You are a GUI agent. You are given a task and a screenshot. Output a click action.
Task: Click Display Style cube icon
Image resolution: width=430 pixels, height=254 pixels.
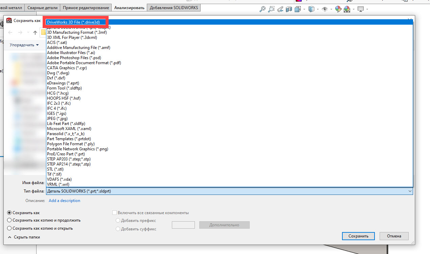(311, 9)
